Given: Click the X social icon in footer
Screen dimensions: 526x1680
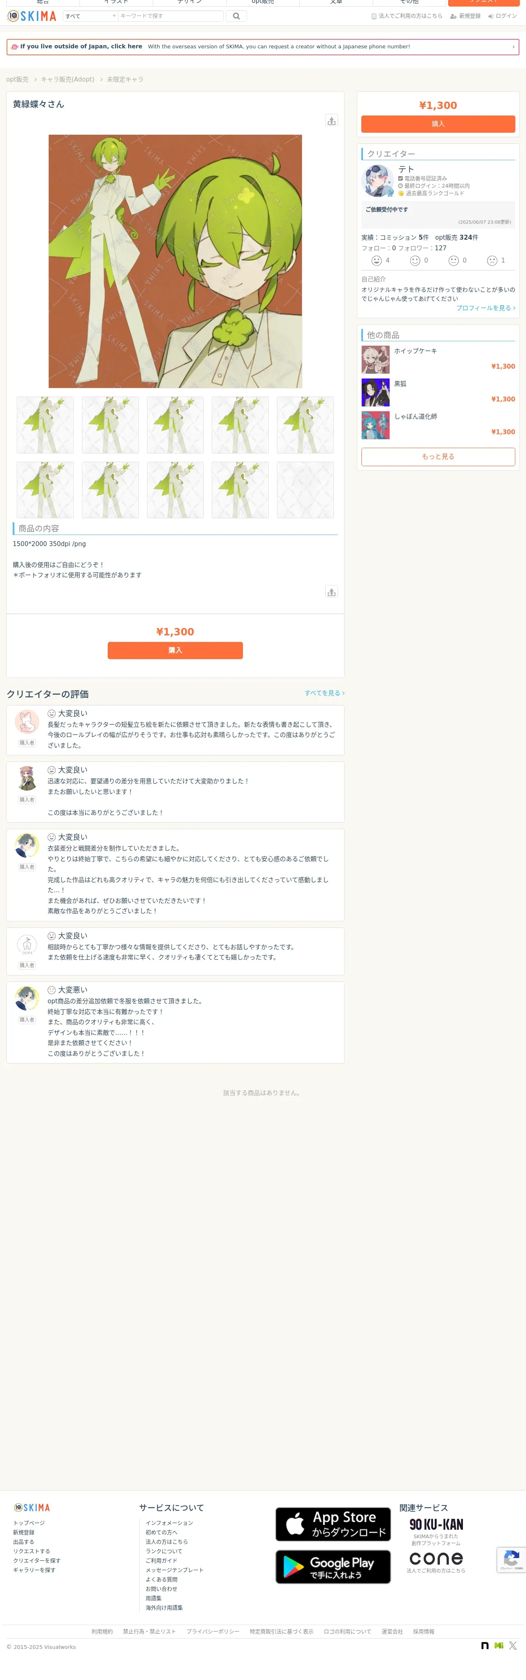Looking at the screenshot, I should click(513, 1646).
